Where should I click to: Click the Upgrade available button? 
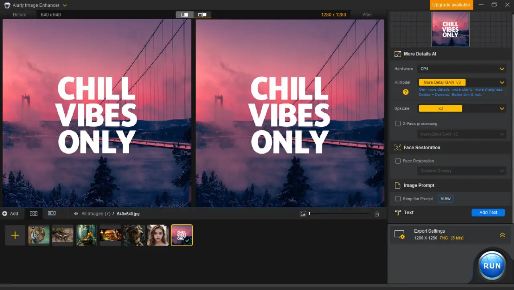point(451,5)
